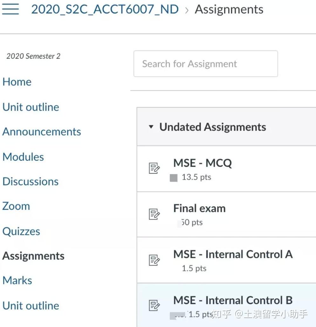Open the Discussions page
The height and width of the screenshot is (327, 316).
coord(31,181)
